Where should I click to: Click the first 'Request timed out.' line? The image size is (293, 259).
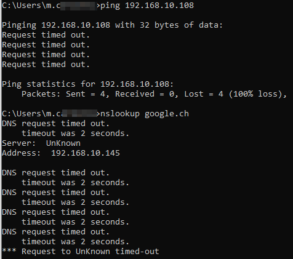click(46, 35)
